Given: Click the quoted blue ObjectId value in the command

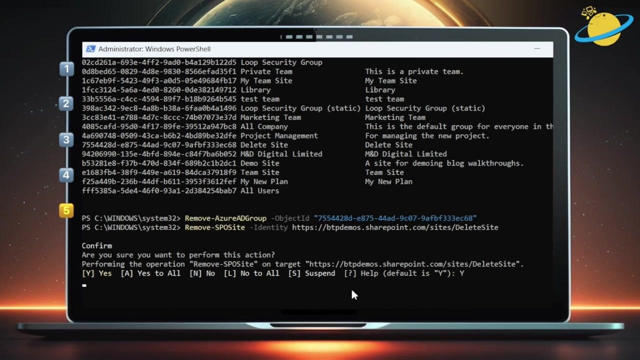Looking at the screenshot, I should [x=395, y=218].
